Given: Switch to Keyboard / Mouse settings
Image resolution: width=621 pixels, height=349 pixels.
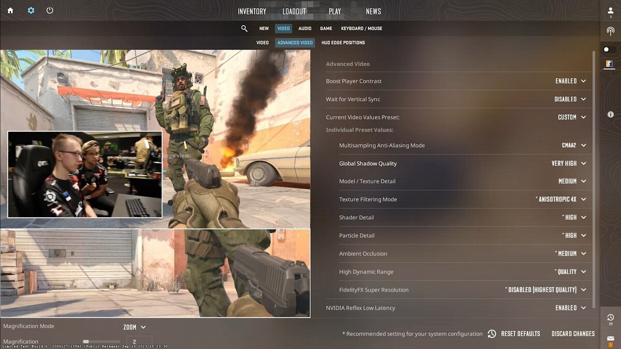Looking at the screenshot, I should click(x=362, y=28).
